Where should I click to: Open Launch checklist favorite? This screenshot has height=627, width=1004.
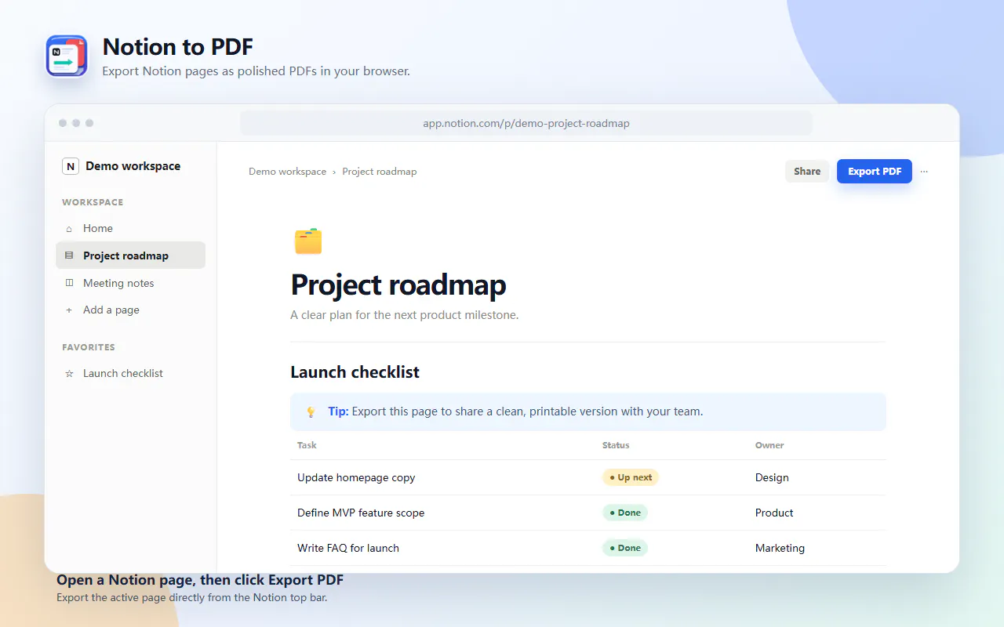coord(130,373)
